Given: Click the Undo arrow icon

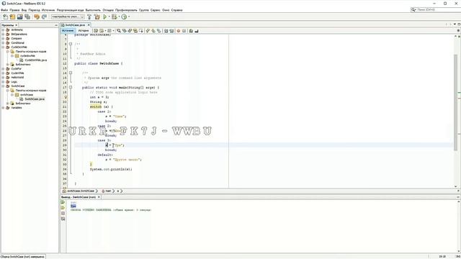Looking at the screenshot, I should tap(37, 17).
